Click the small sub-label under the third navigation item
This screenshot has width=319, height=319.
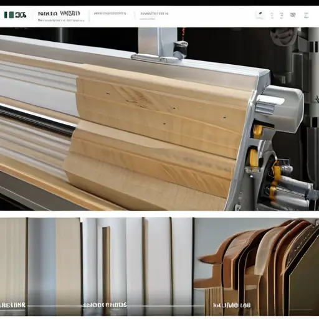(x=147, y=19)
